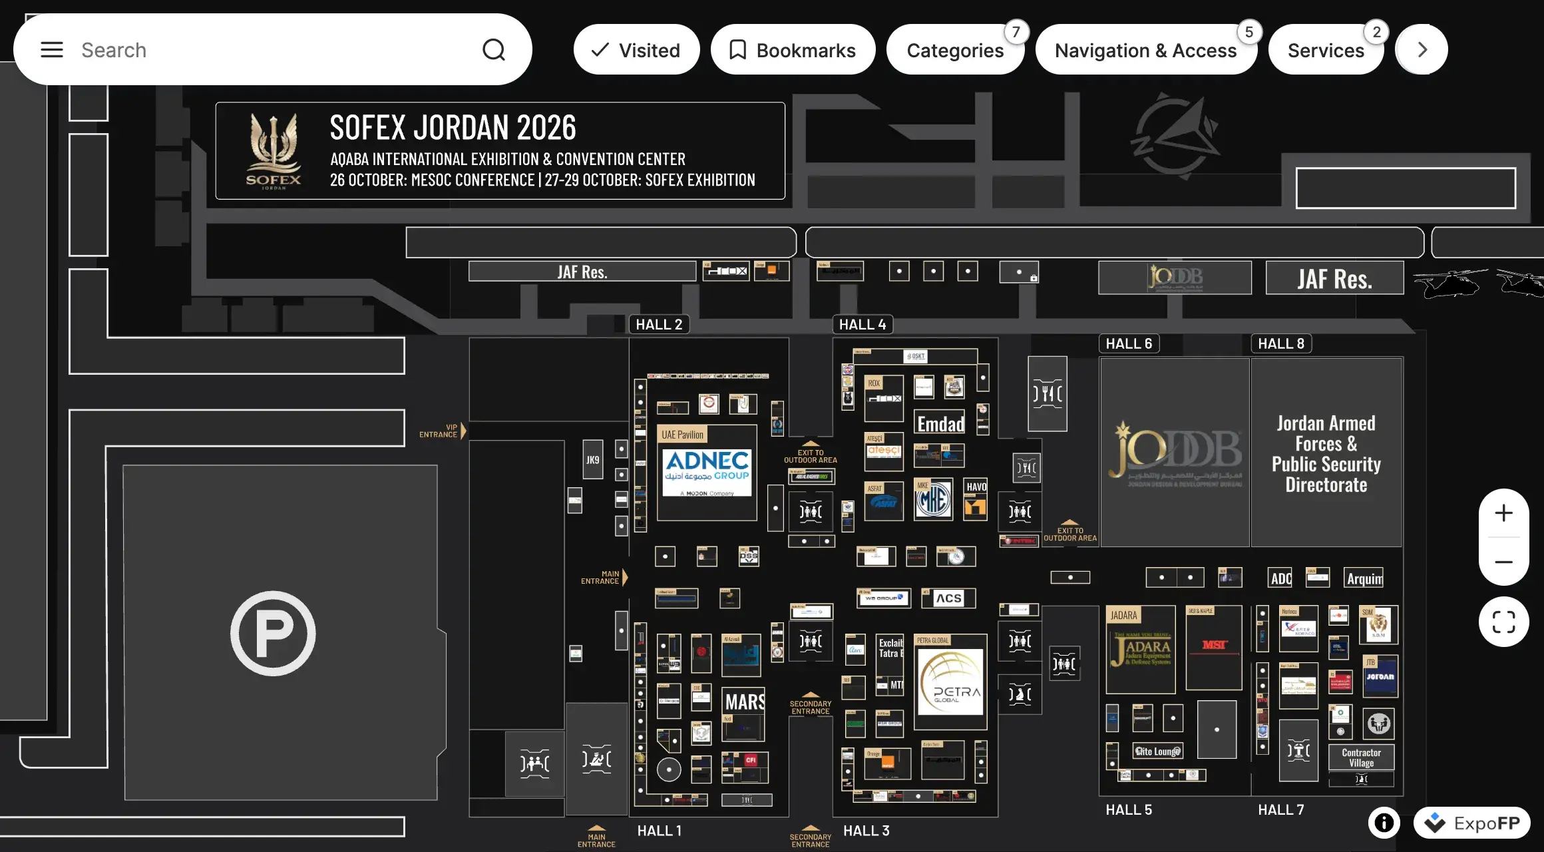Viewport: 1544px width, 852px height.
Task: Select the CFI booth in Hall 1
Action: [x=751, y=759]
